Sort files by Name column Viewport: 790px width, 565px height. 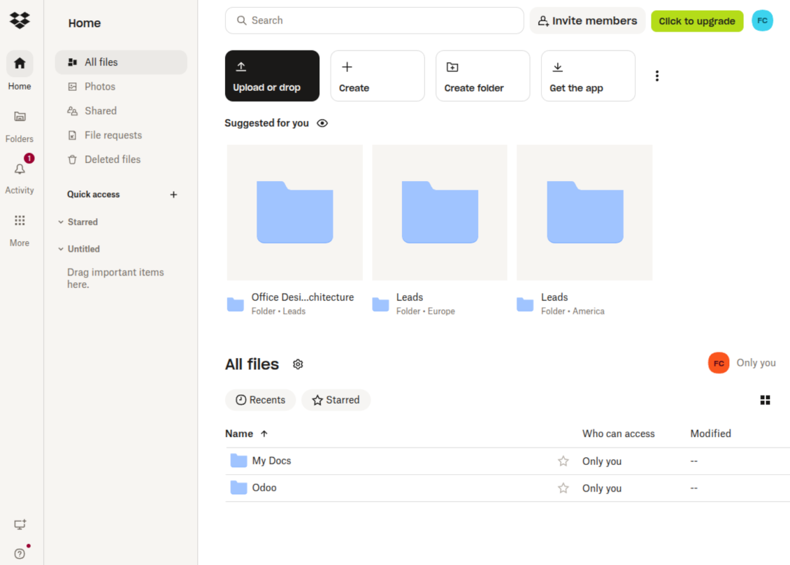tap(239, 434)
